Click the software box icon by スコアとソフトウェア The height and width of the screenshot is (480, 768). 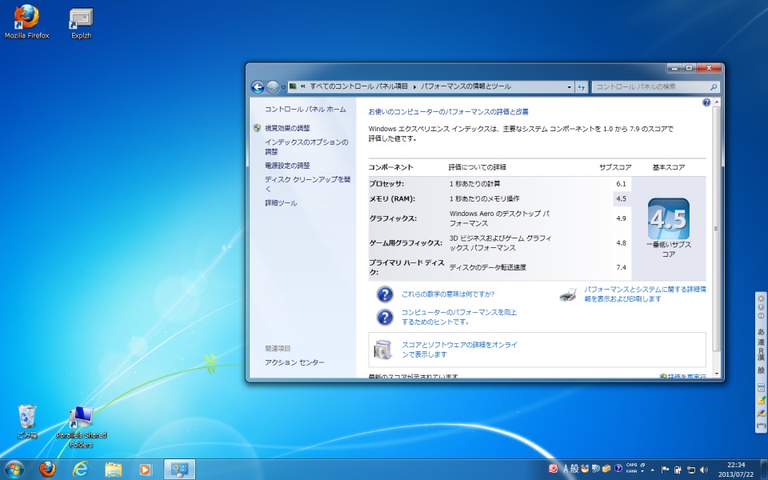click(x=382, y=350)
